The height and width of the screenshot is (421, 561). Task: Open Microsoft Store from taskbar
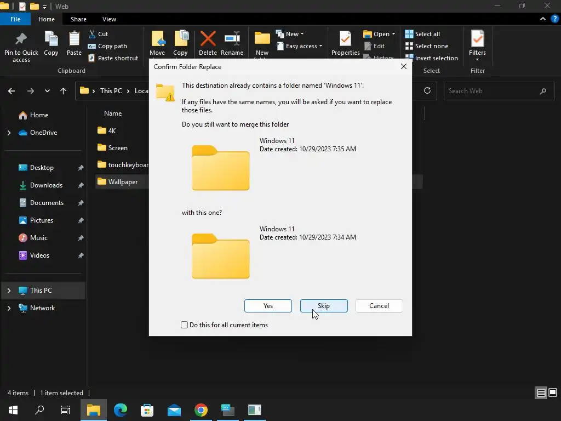(147, 410)
